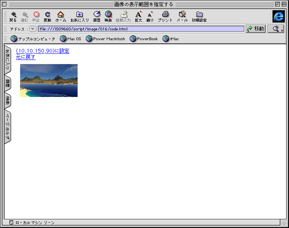
Task: Click the magnifier search button beside 移動
Action: (x=276, y=29)
